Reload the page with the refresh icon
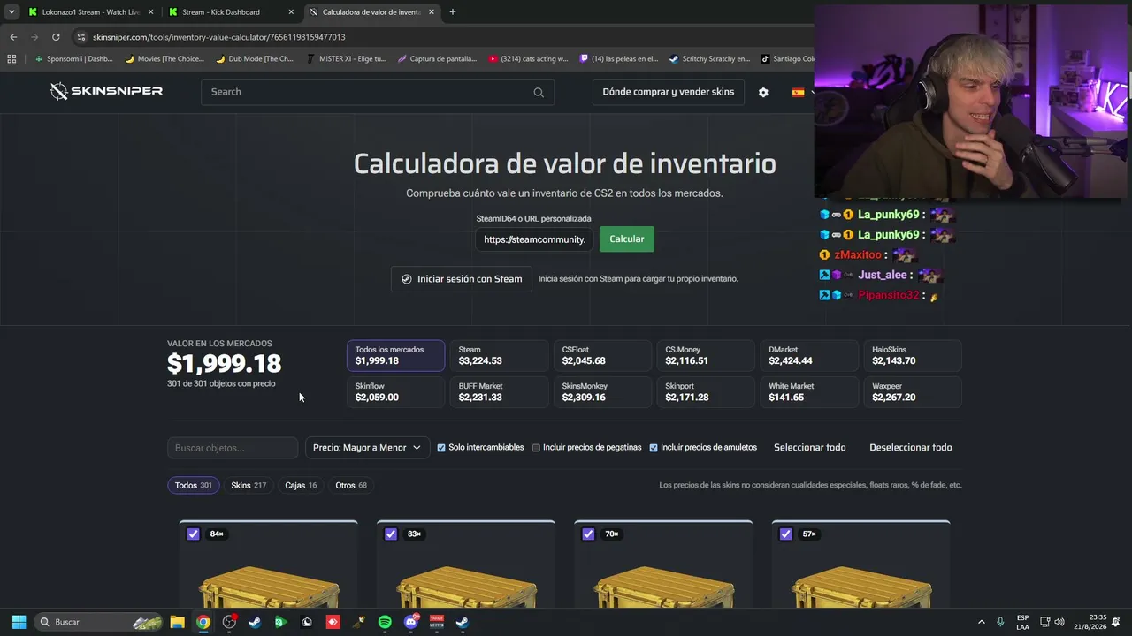Screen dimensions: 1132x636 [56, 37]
